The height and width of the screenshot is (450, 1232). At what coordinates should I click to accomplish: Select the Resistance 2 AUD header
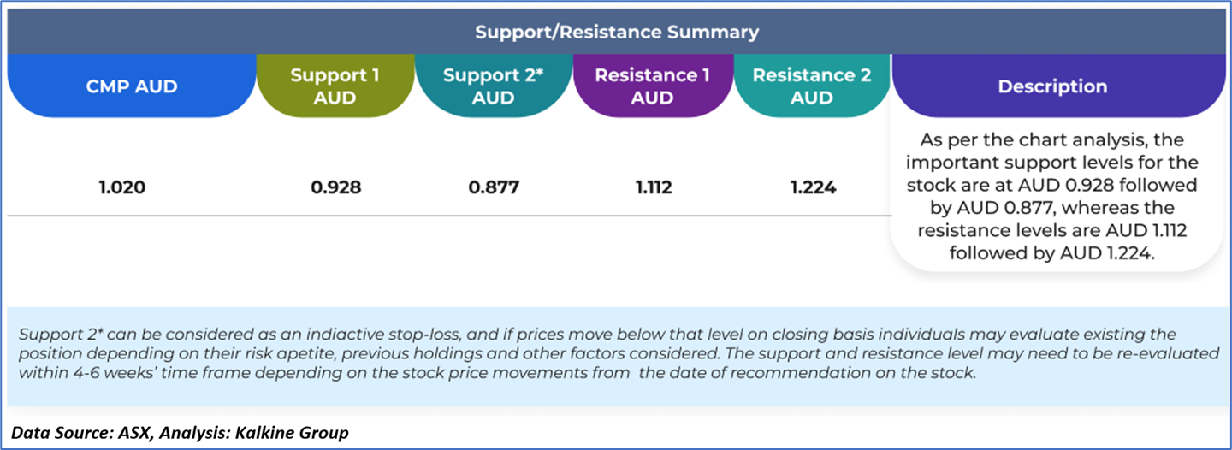[x=812, y=86]
